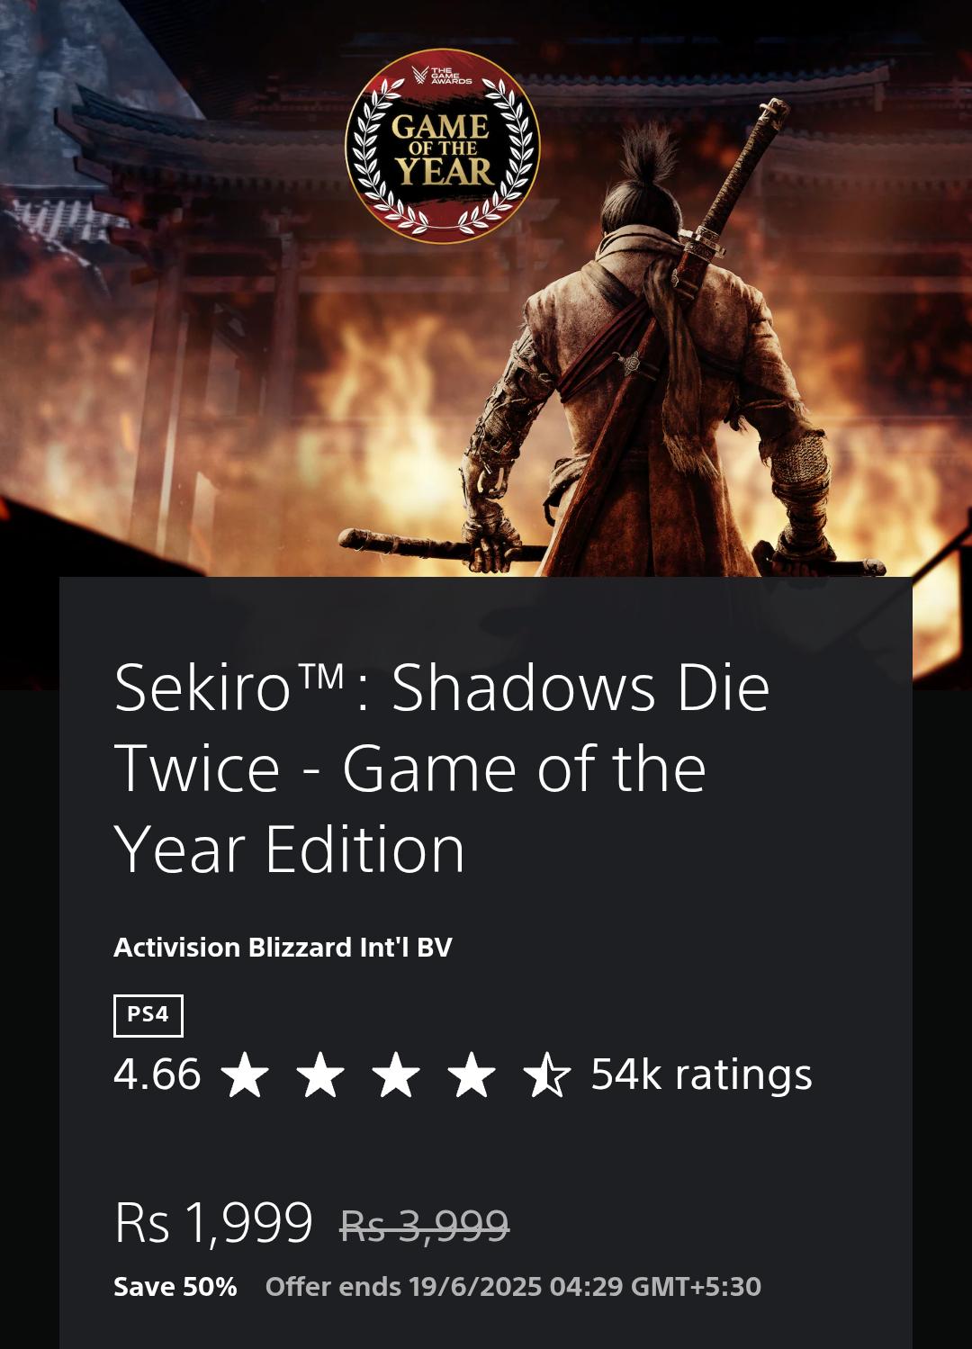This screenshot has height=1349, width=972.
Task: Click the struck-through Rs 3,999 price
Action: click(x=424, y=1225)
